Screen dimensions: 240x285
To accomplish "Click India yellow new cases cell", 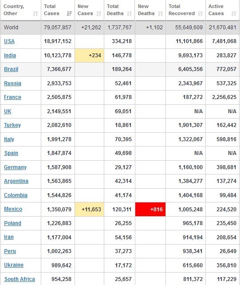I will [89, 55].
